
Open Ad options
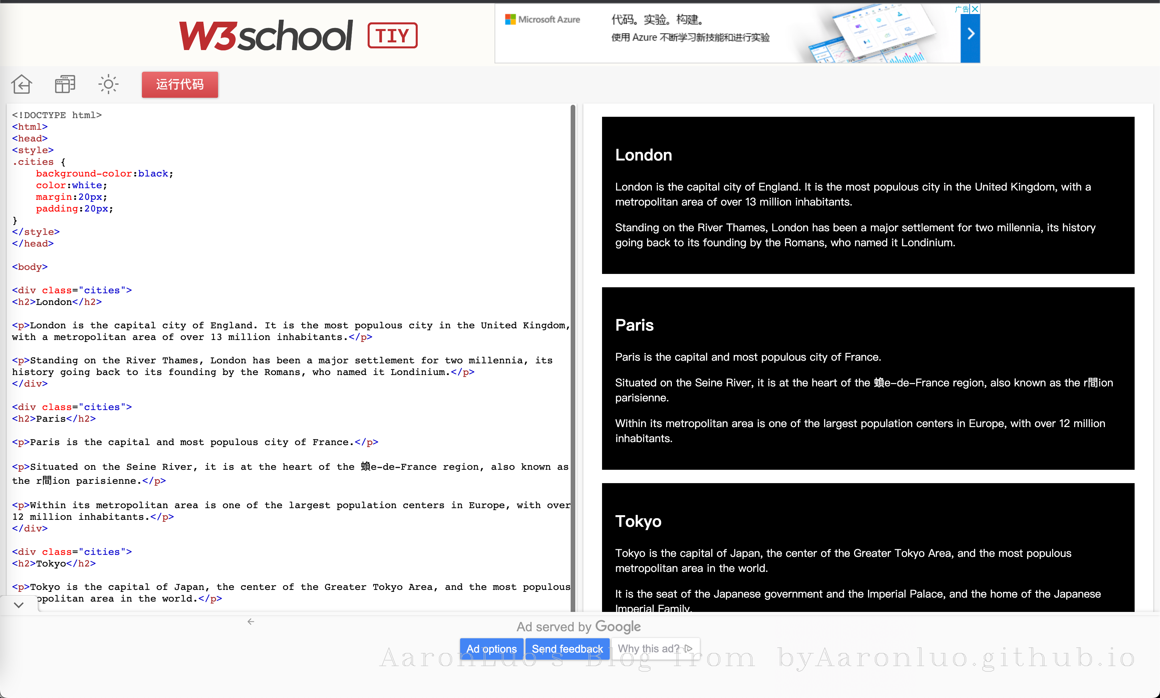491,649
